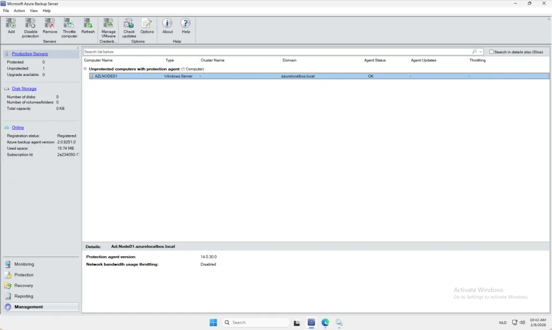Viewport: 552px width, 330px height.
Task: Collapse the left navigation pane arrow
Action: point(78,48)
